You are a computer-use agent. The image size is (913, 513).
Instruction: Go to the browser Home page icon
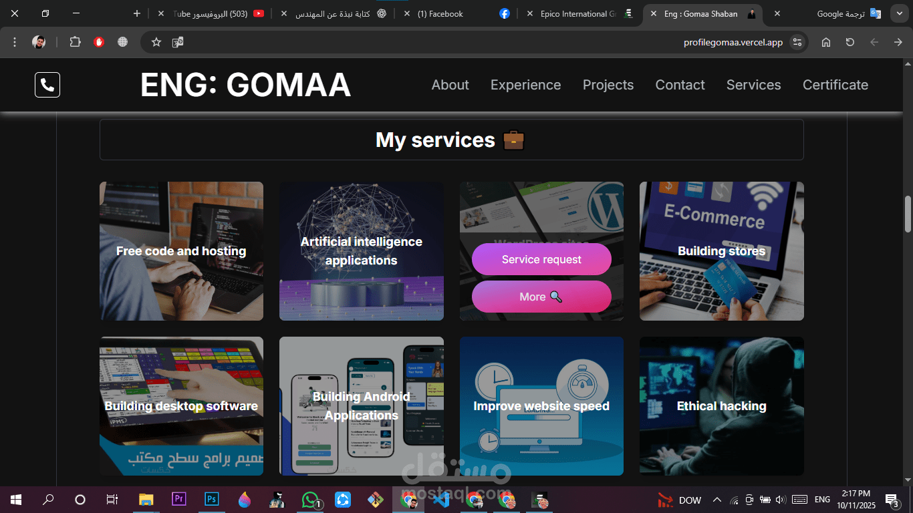(x=826, y=42)
